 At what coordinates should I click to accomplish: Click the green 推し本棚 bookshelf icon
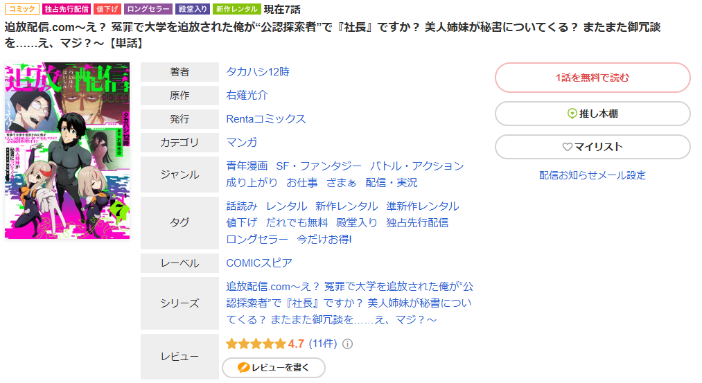(572, 114)
